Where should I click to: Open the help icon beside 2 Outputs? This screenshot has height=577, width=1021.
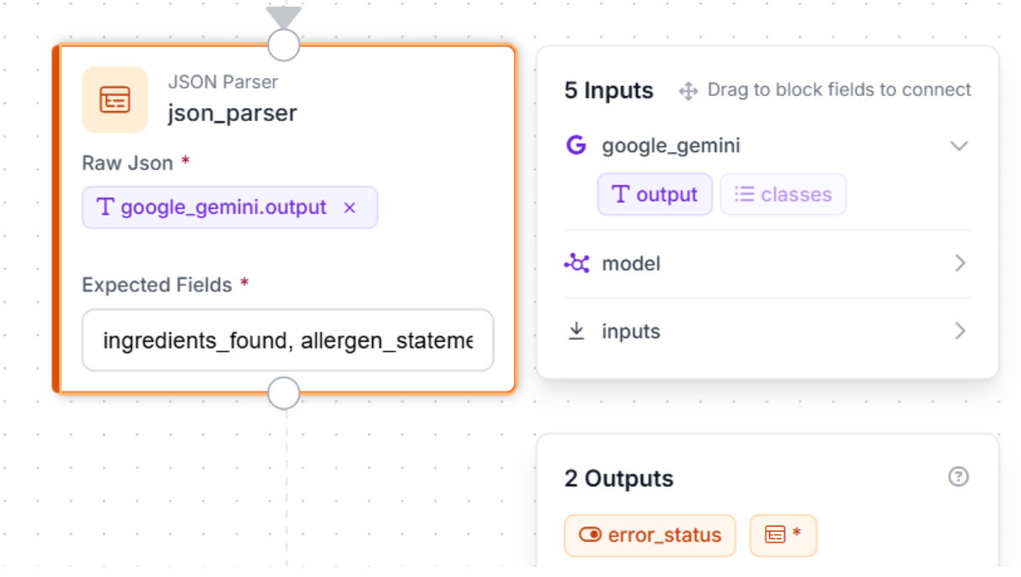pyautogui.click(x=959, y=477)
